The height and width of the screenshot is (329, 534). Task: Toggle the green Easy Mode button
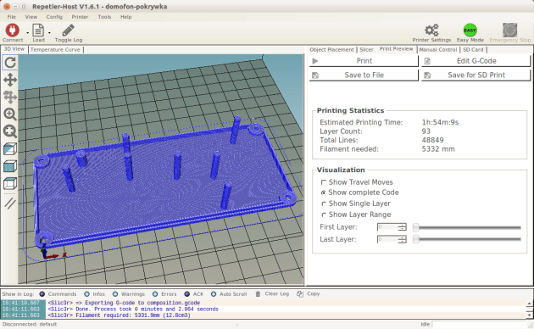(x=470, y=30)
